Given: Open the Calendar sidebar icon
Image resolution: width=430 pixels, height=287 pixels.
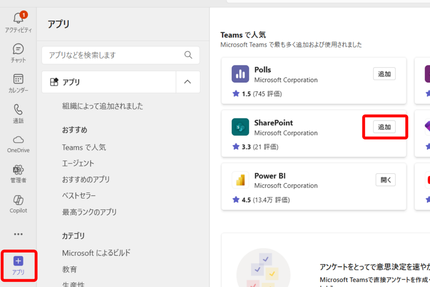Looking at the screenshot, I should coord(18,79).
